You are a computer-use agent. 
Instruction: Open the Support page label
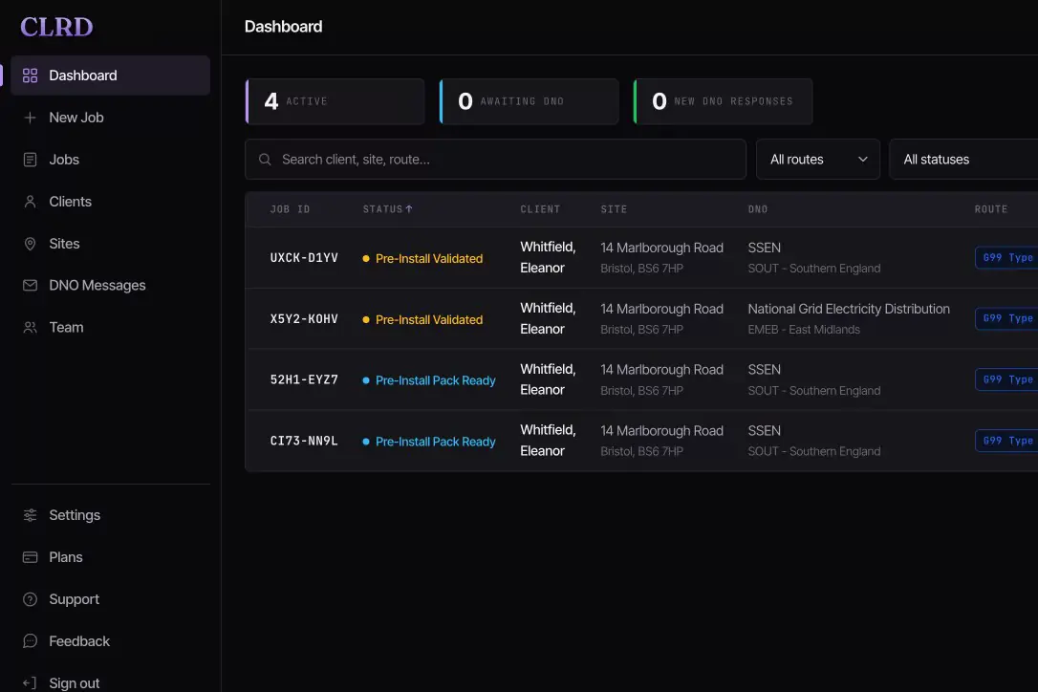coord(75,599)
